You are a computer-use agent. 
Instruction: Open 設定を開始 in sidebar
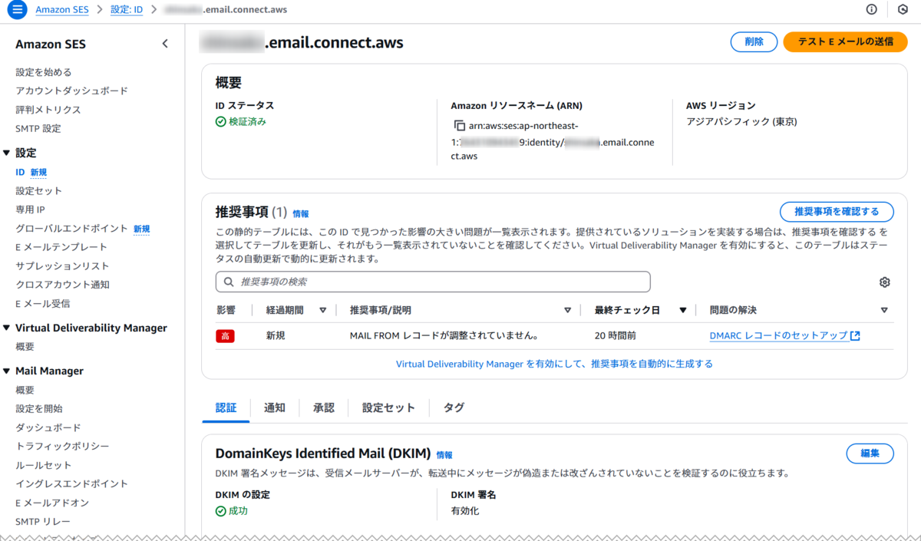[39, 408]
